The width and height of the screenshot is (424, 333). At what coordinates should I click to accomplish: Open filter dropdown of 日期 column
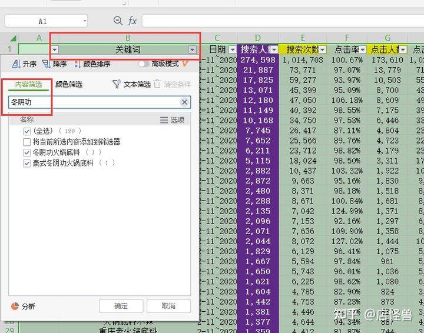[232, 49]
